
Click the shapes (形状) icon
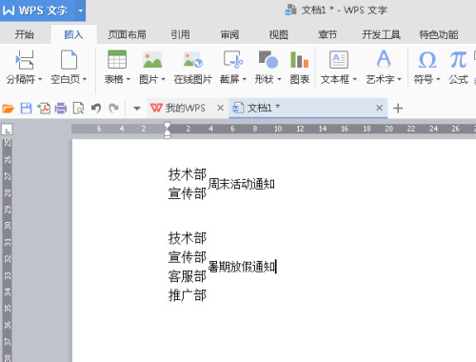268,59
